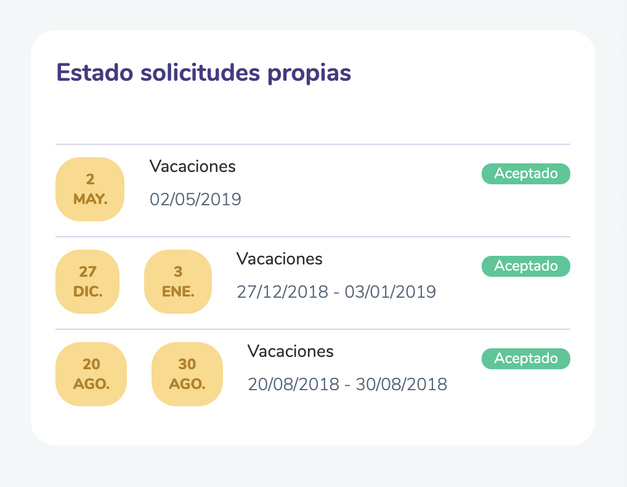This screenshot has width=627, height=487.
Task: Click the Aceptado tag for the August vacation
Action: (526, 359)
